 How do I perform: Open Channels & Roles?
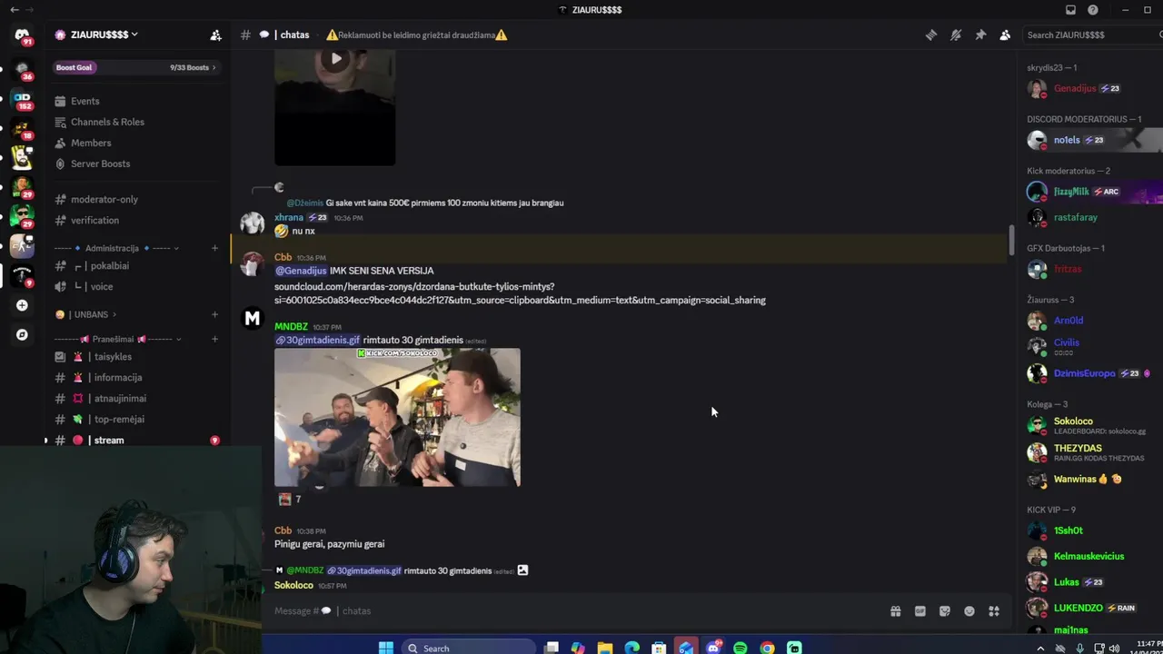click(x=107, y=122)
